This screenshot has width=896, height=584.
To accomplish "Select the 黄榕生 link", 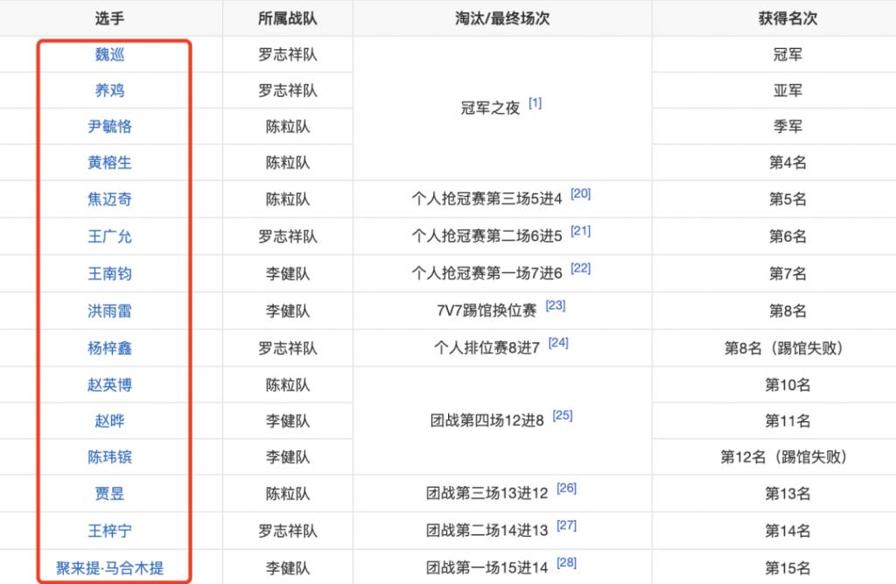I will click(x=110, y=163).
